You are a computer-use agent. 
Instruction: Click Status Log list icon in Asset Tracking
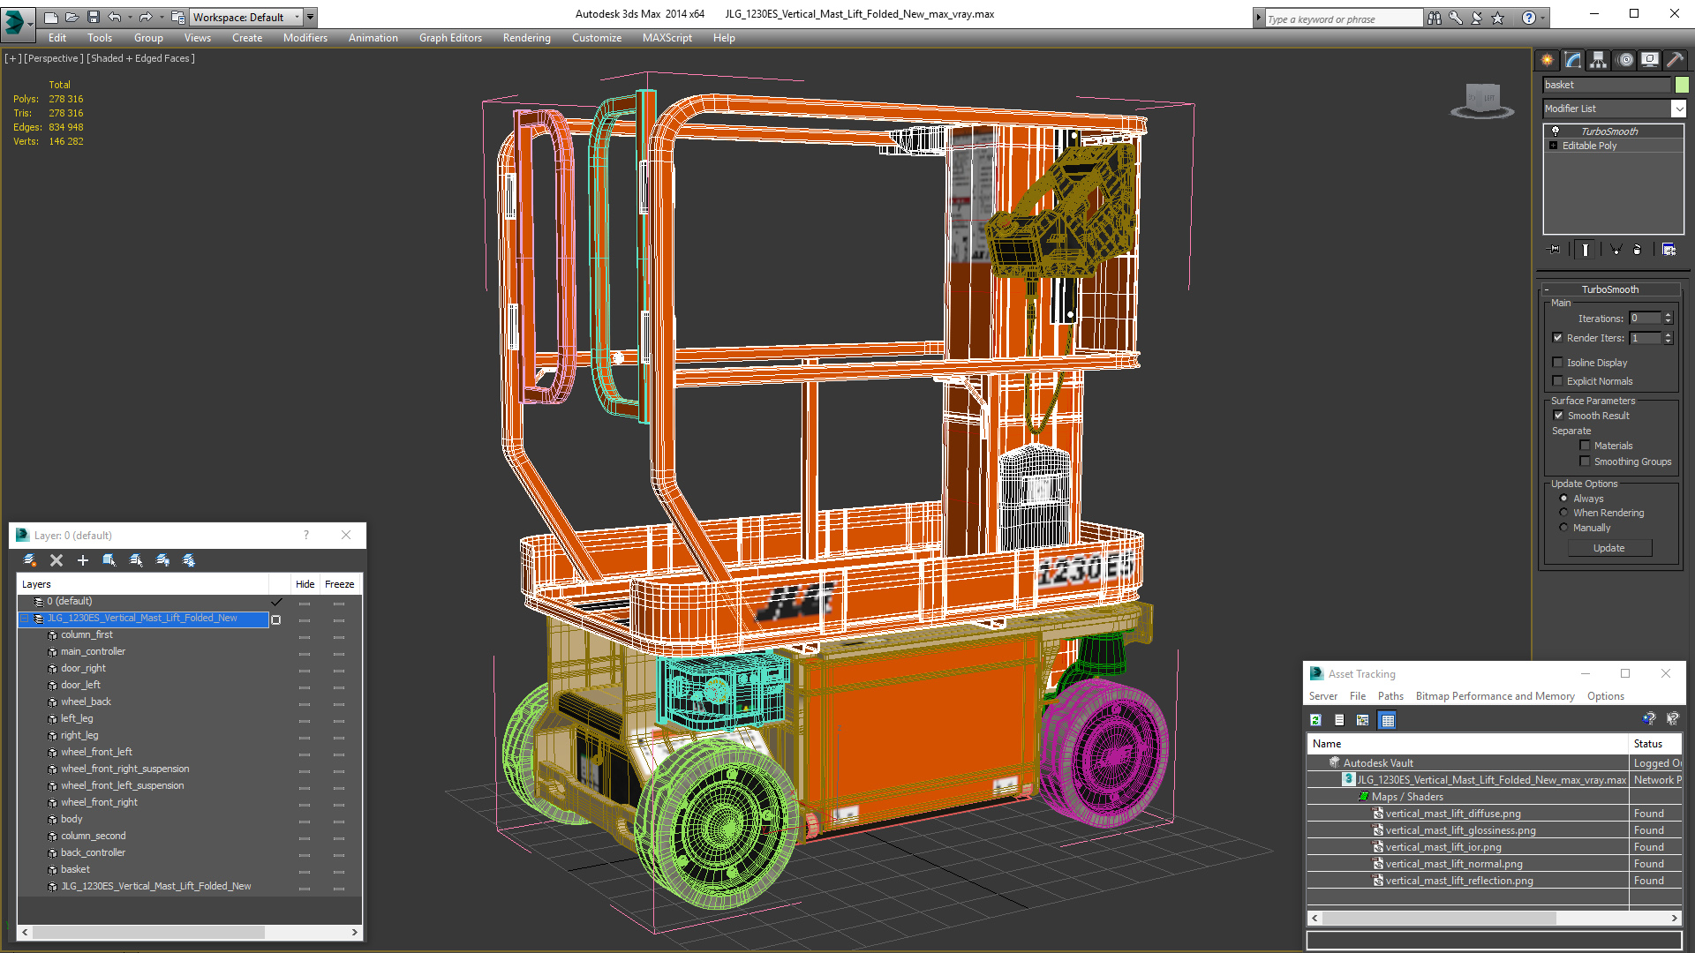[1339, 720]
